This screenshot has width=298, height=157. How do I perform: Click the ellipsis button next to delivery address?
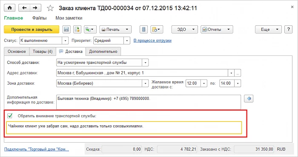pos(238,73)
